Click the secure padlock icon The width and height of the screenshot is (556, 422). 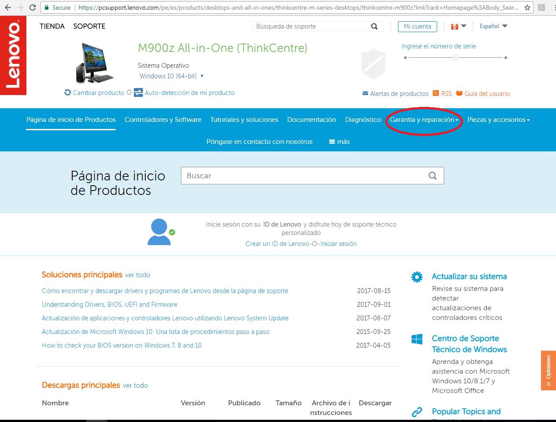47,7
